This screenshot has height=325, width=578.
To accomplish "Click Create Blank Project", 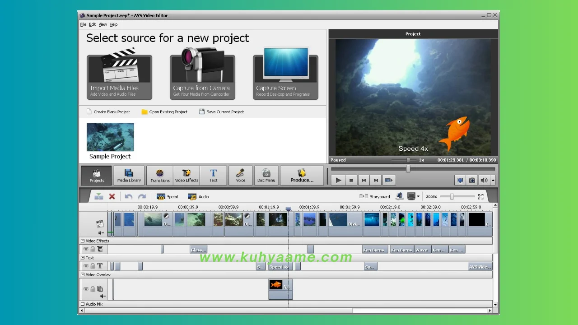I will (x=107, y=111).
